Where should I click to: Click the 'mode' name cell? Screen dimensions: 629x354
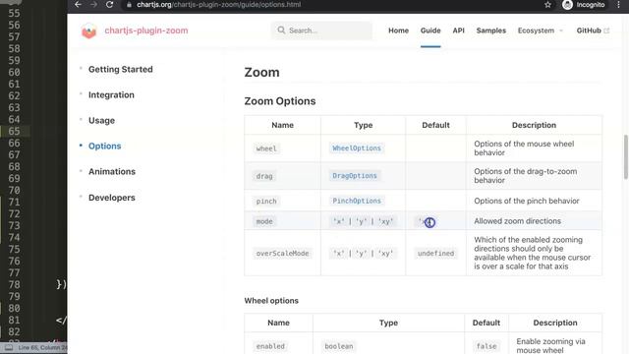[264, 221]
